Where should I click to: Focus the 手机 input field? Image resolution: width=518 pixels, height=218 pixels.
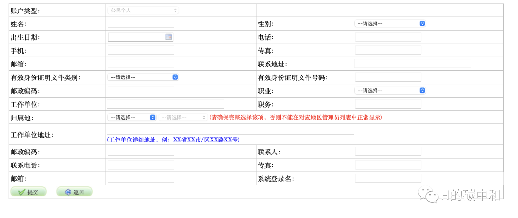click(x=141, y=50)
